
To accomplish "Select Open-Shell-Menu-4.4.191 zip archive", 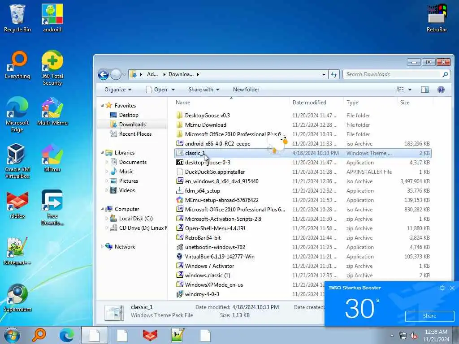I will point(303,228).
